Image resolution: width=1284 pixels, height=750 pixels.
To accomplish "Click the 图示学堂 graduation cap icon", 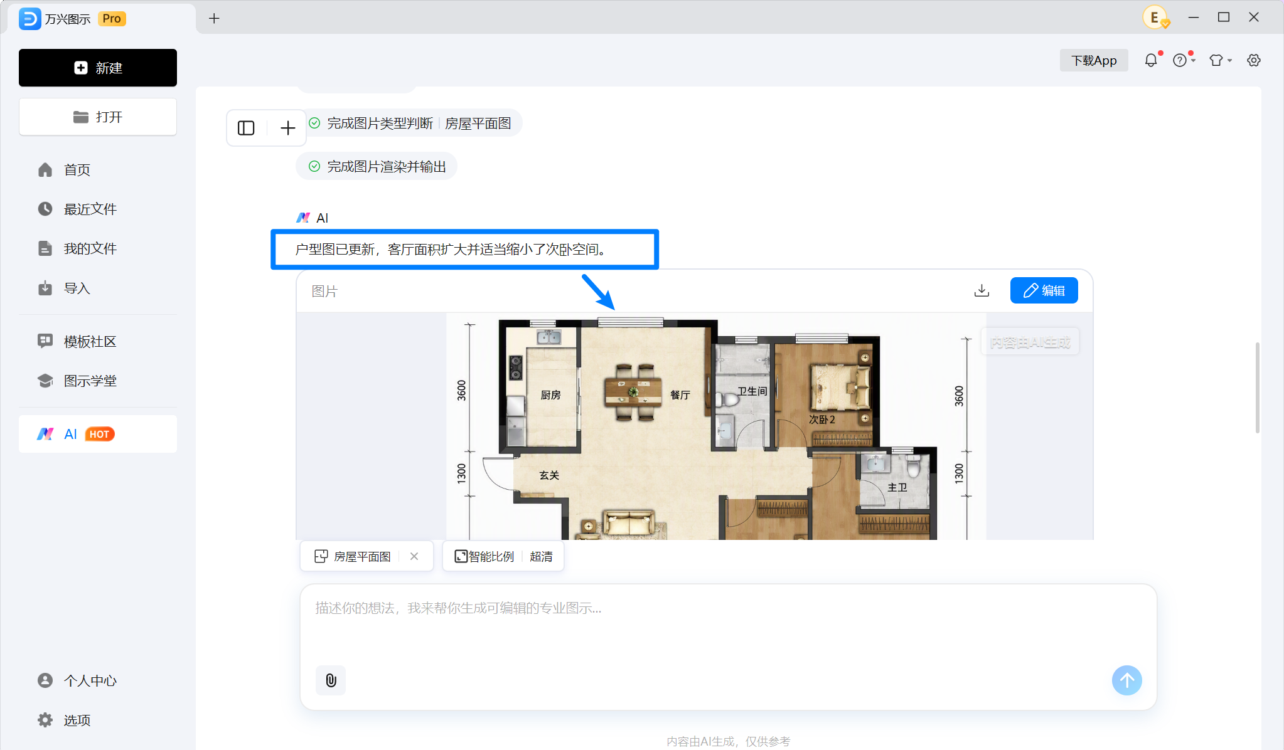I will pos(45,381).
